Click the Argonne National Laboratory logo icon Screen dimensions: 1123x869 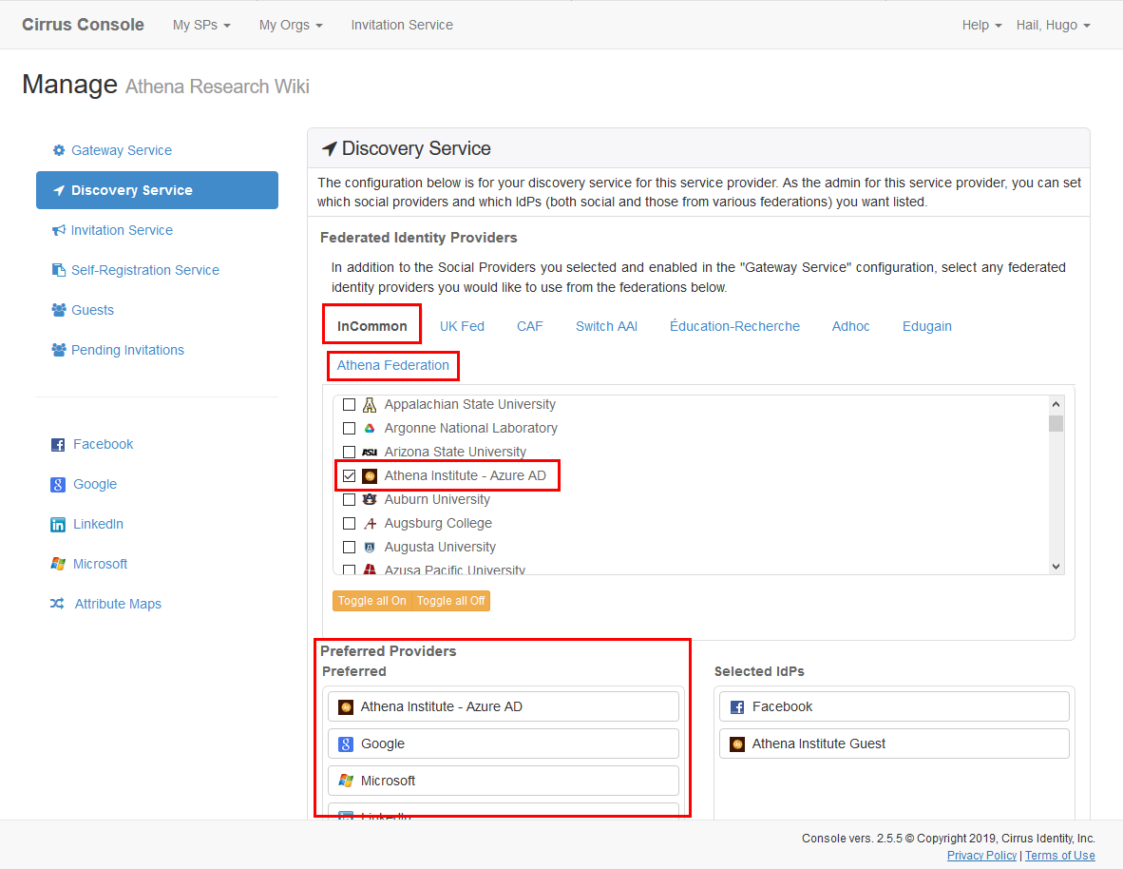click(370, 429)
